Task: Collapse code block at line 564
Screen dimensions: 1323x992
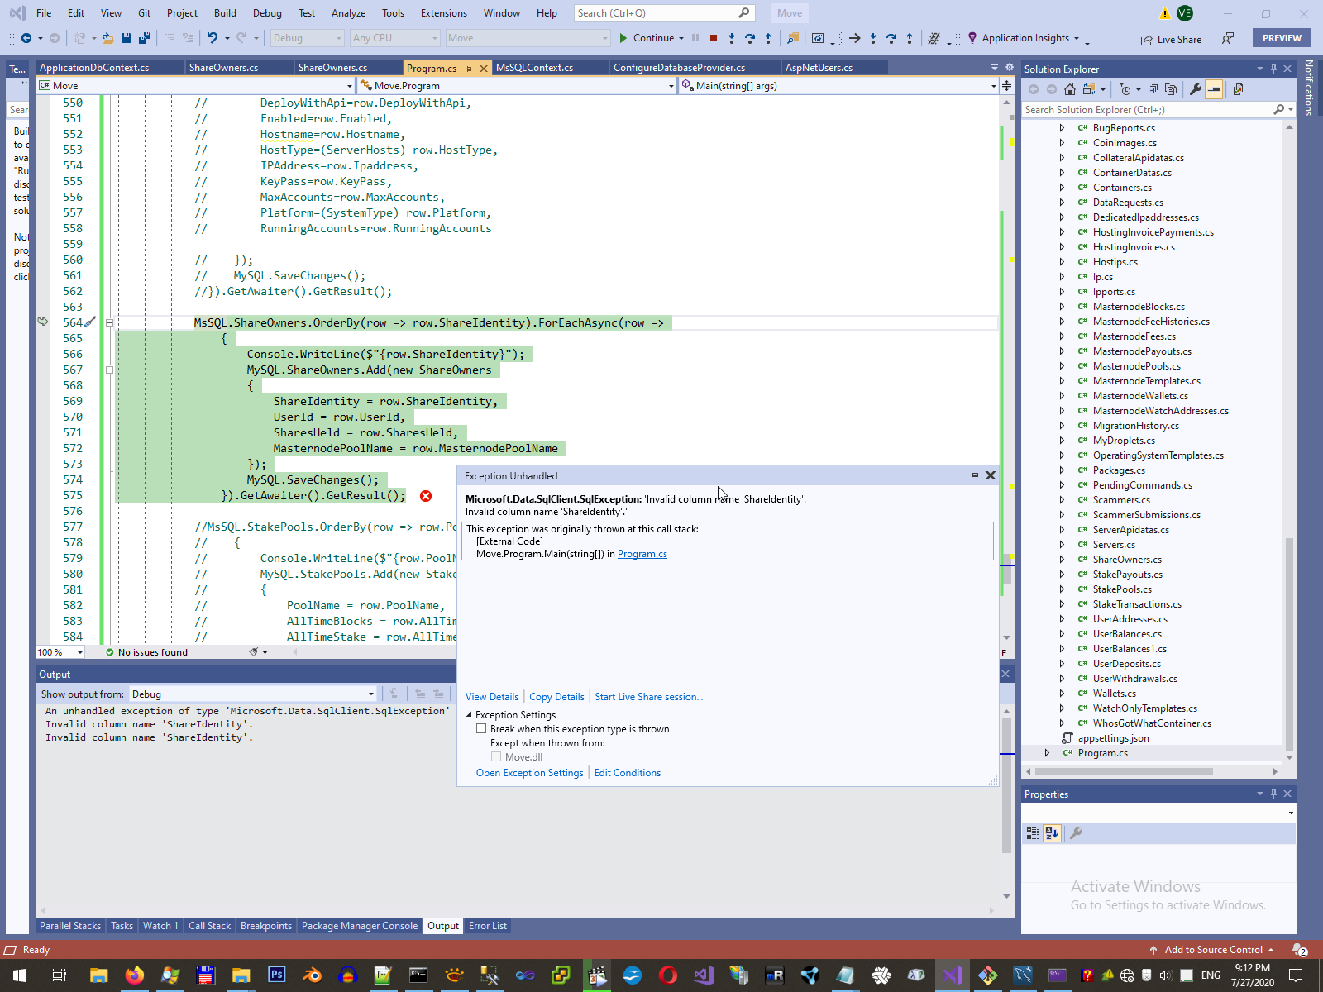Action: [x=109, y=323]
